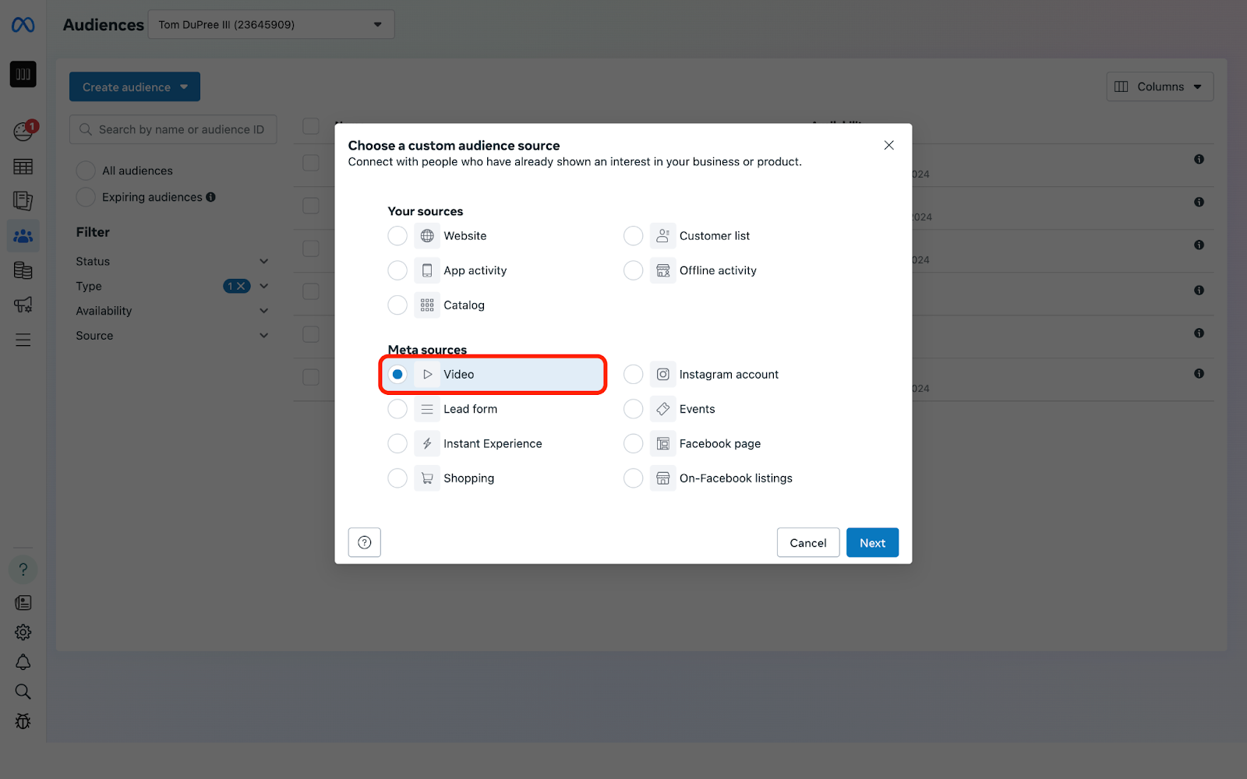
Task: Click the phone icon beside App activity
Action: coord(427,270)
